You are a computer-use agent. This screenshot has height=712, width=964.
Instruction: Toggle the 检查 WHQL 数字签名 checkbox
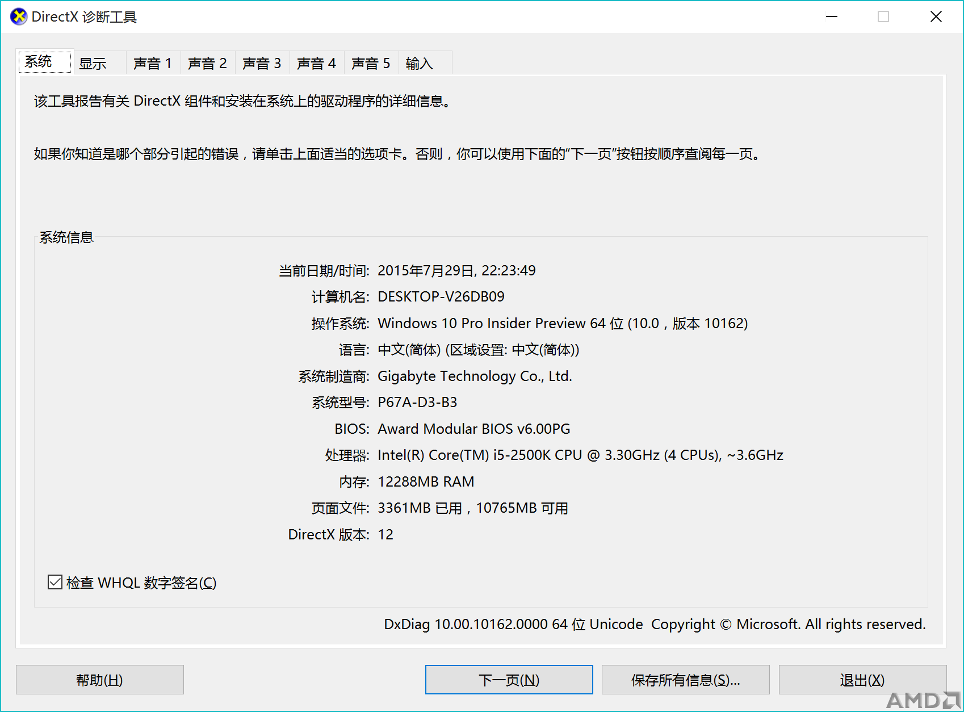55,582
